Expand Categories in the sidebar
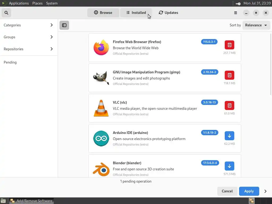Image resolution: width=272 pixels, height=204 pixels. click(x=29, y=25)
